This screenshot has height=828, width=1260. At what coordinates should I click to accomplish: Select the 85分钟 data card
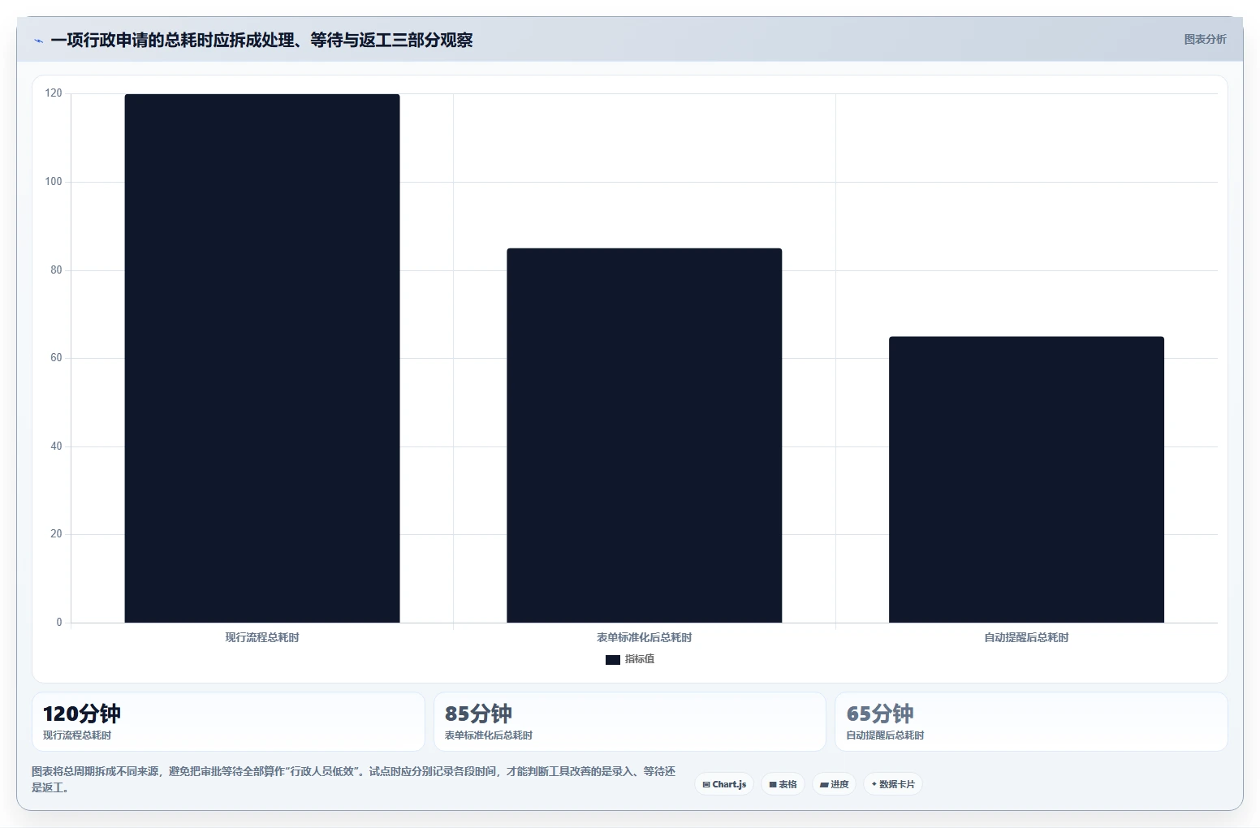(630, 722)
